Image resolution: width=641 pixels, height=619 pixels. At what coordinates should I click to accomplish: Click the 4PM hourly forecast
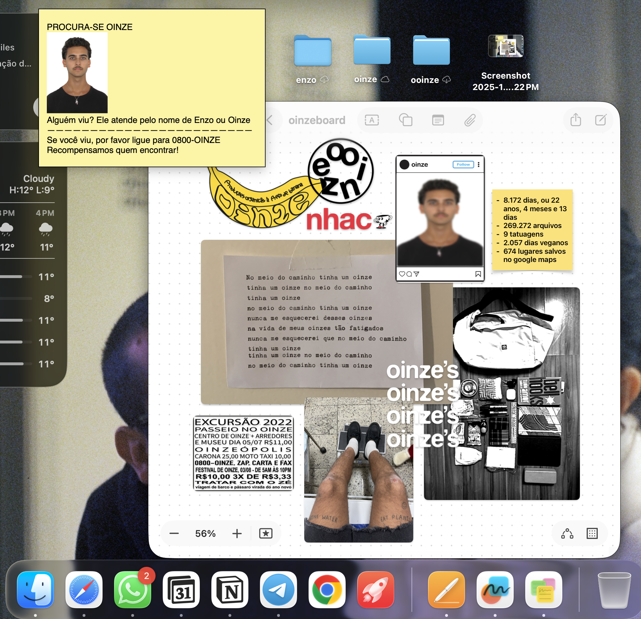tap(45, 229)
